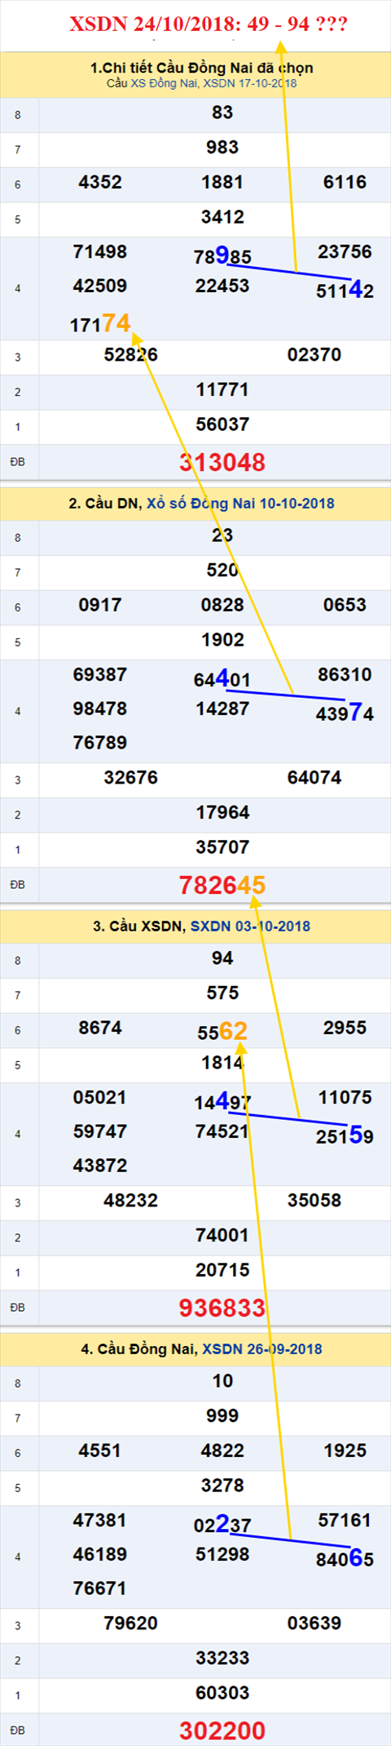The image size is (391, 1746).
Task: Click the number 84065
Action: [345, 1559]
